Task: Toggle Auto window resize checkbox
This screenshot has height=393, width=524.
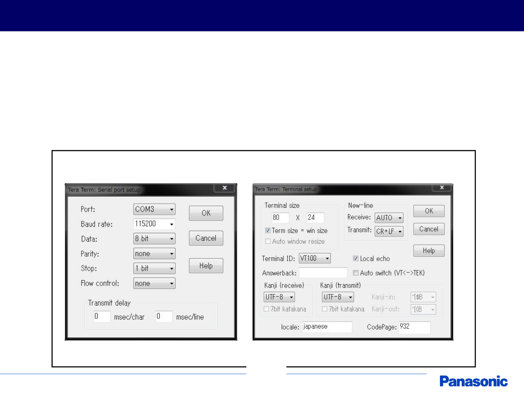Action: (268, 241)
